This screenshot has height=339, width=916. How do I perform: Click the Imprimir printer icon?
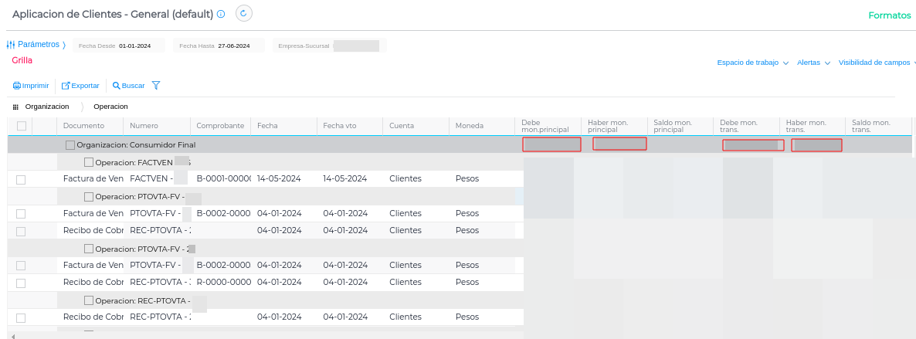coord(17,86)
